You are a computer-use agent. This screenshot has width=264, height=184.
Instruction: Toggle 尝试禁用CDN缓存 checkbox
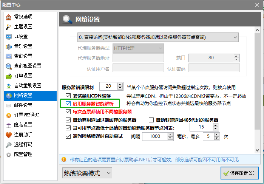[68, 96]
